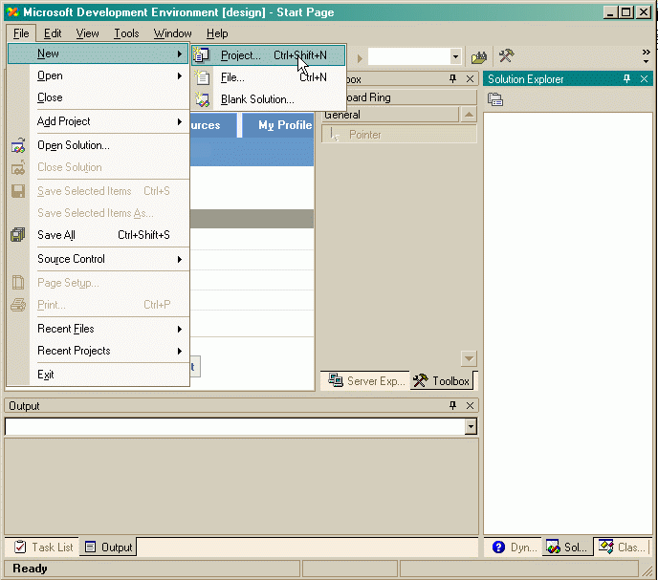
Task: Close the Output panel
Action: pos(470,405)
